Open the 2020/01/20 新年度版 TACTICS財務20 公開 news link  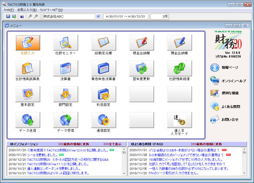click(67, 150)
